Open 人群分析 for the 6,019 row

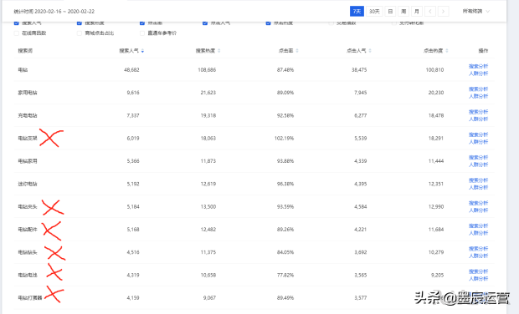coord(478,142)
